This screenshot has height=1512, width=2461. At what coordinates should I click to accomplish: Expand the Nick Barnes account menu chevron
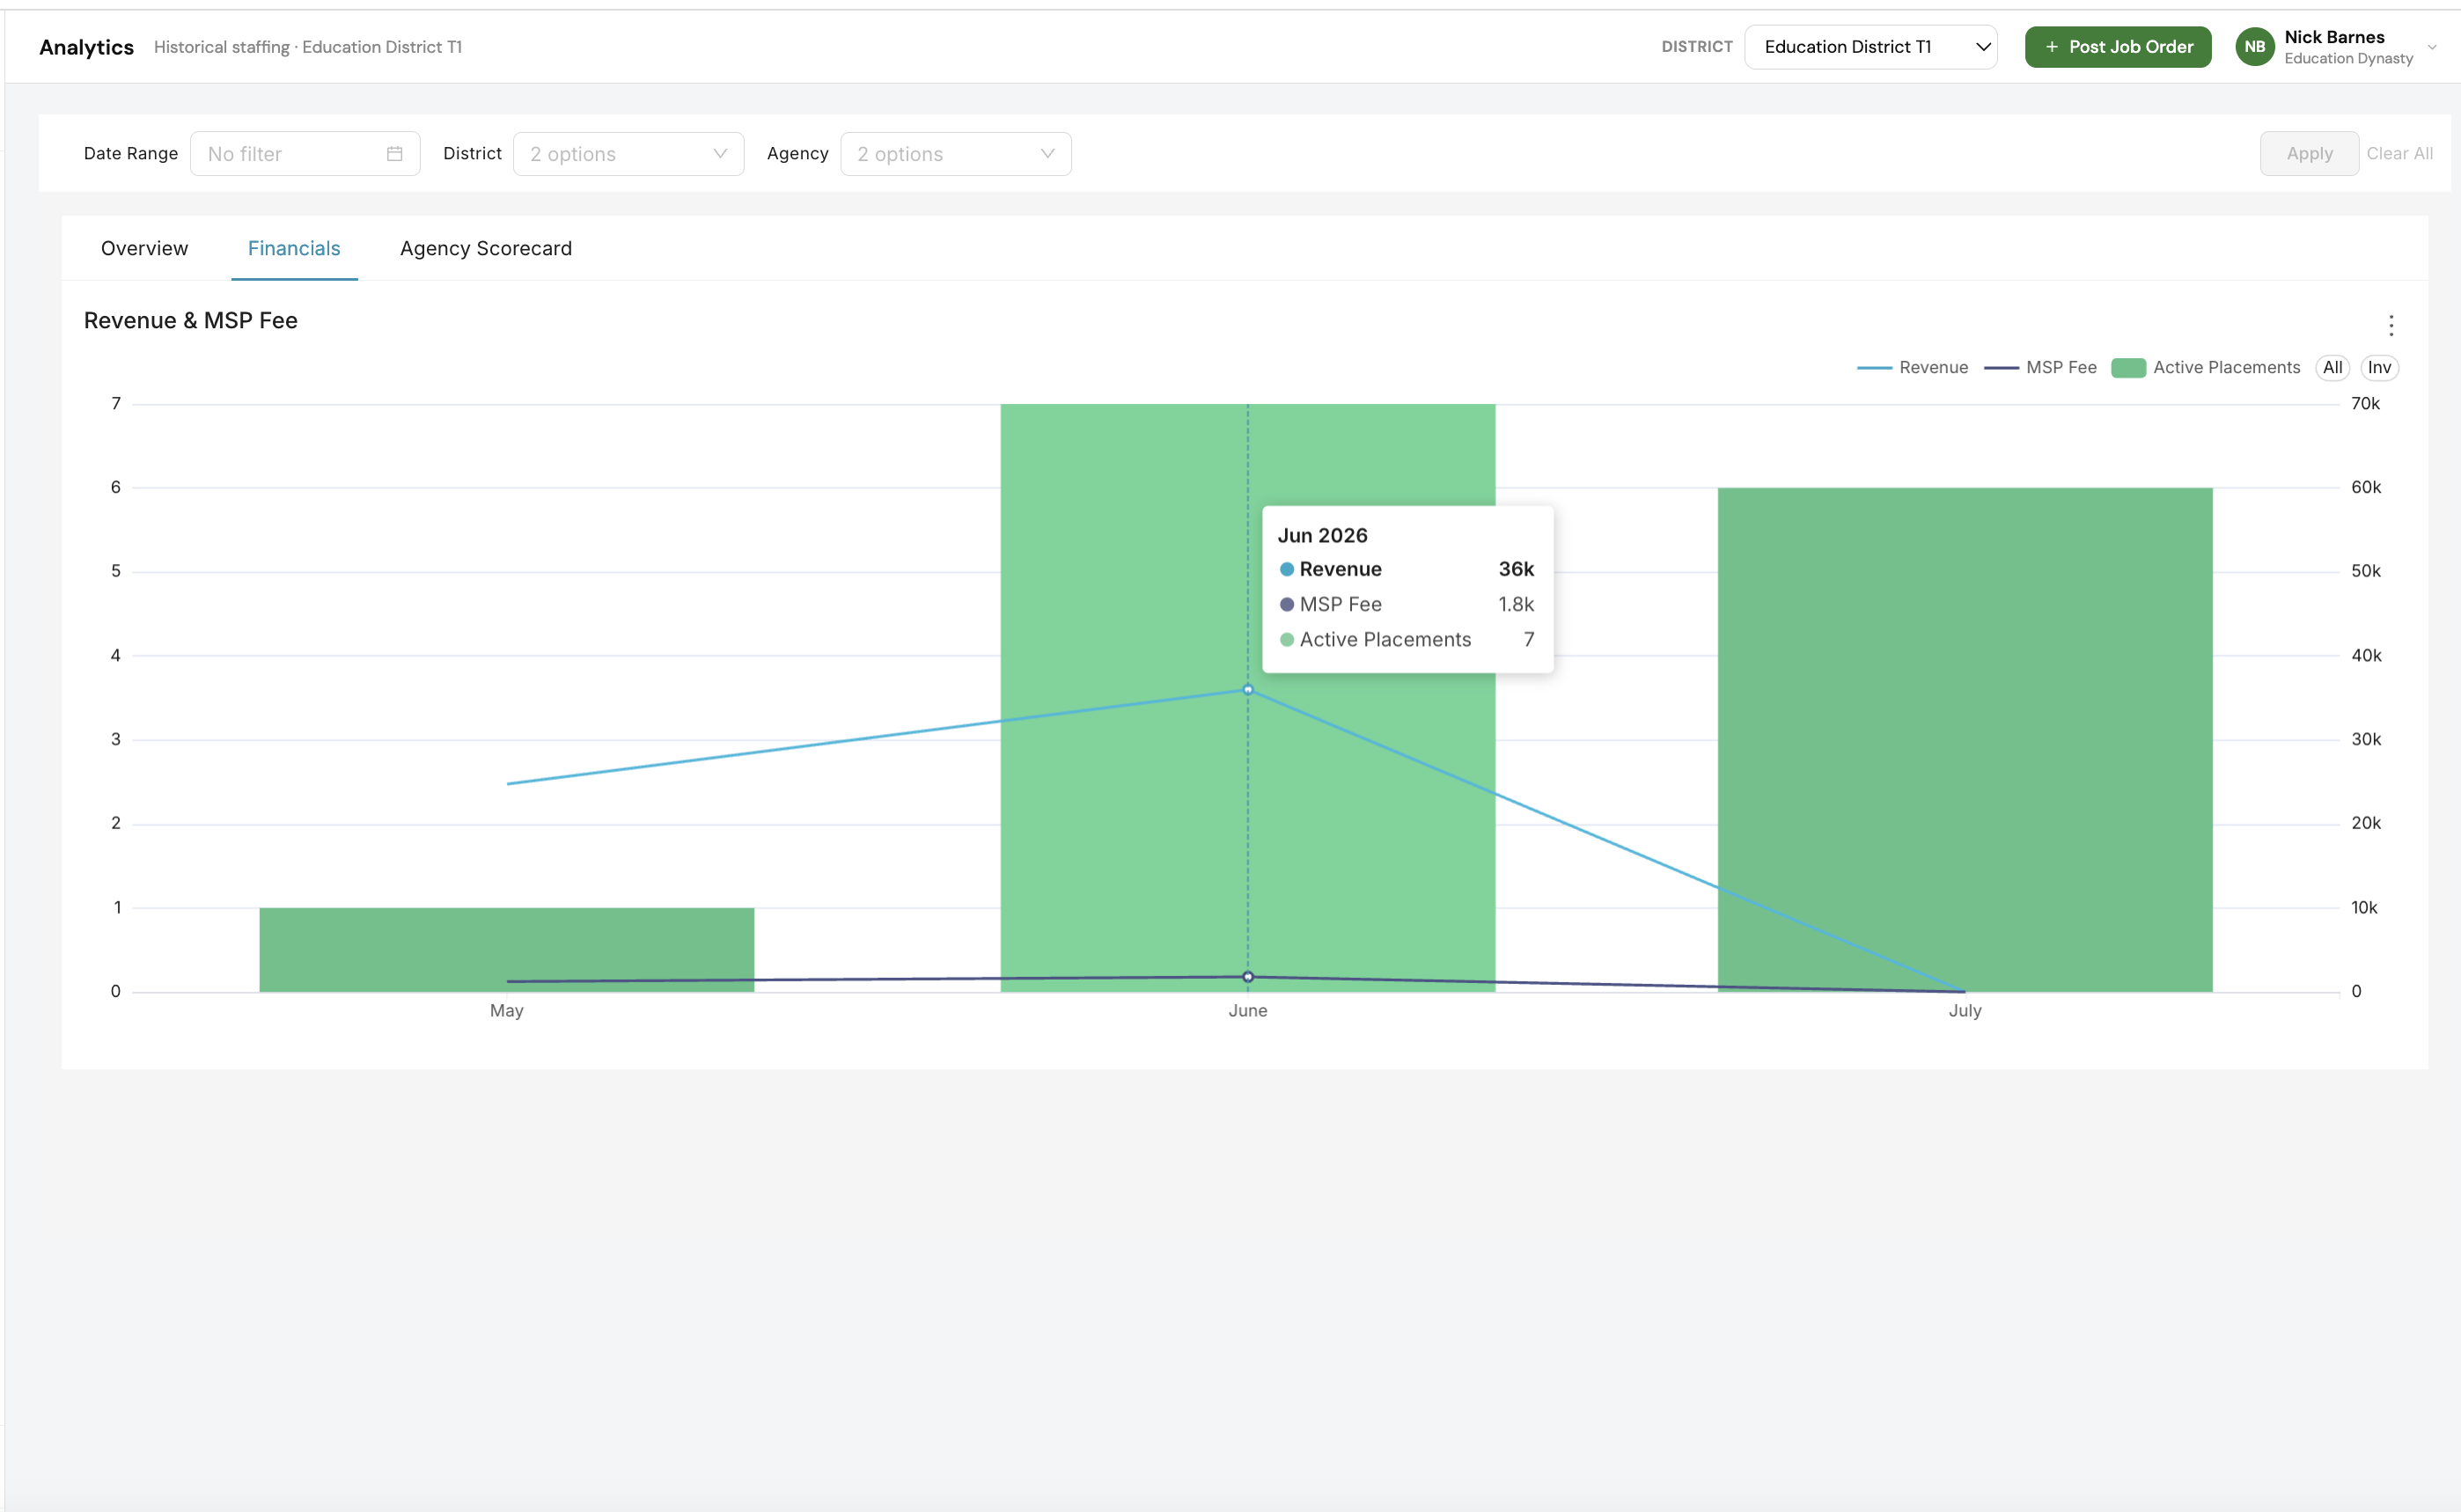tap(2431, 47)
